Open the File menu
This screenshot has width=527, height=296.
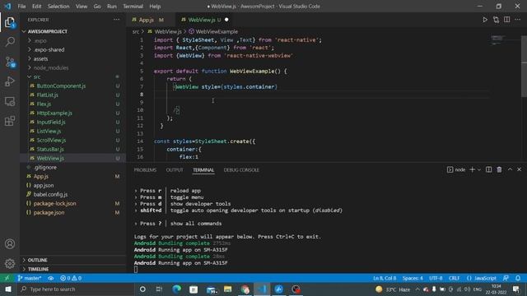[22, 7]
